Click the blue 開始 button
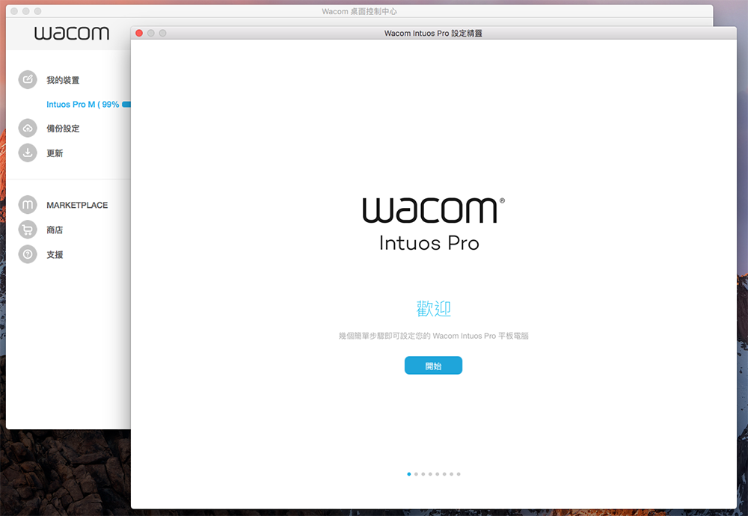 [x=433, y=365]
